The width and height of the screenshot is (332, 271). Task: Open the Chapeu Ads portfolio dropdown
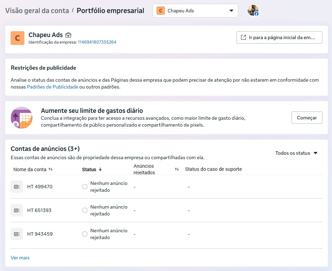[x=195, y=11]
